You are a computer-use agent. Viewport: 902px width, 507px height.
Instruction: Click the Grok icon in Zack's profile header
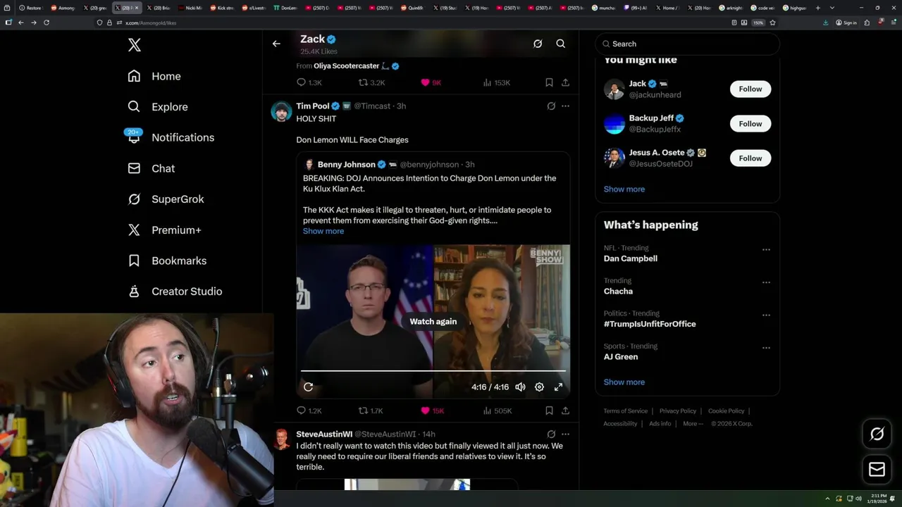pyautogui.click(x=538, y=44)
